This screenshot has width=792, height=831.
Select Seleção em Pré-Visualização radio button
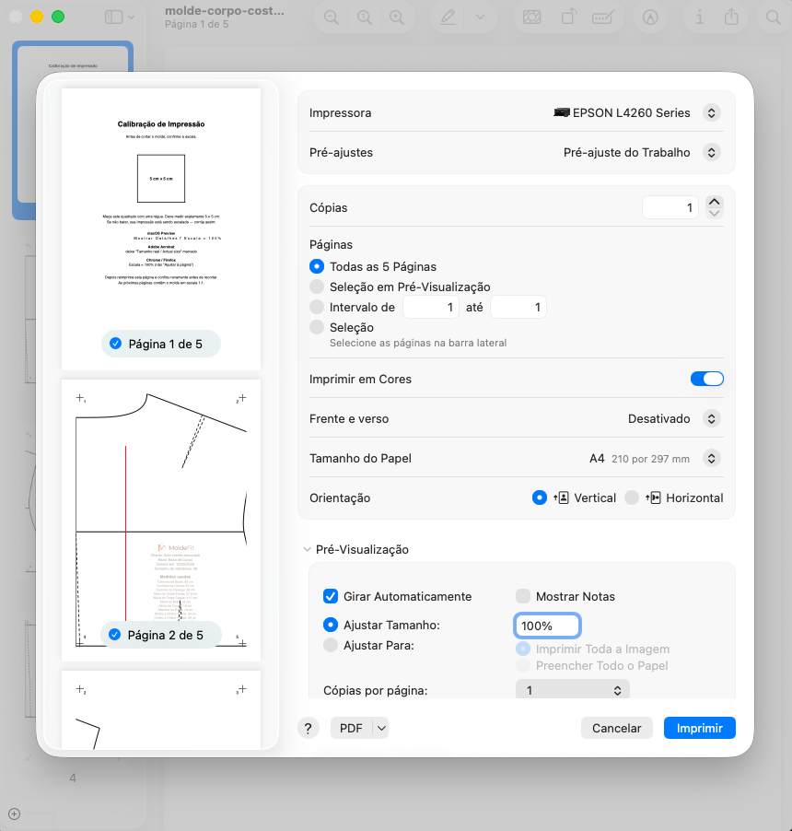(317, 287)
